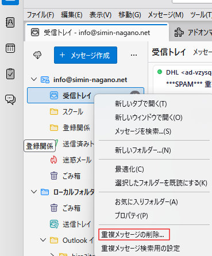Click 重複メッセージの削除...
The height and width of the screenshot is (256, 212).
click(134, 234)
